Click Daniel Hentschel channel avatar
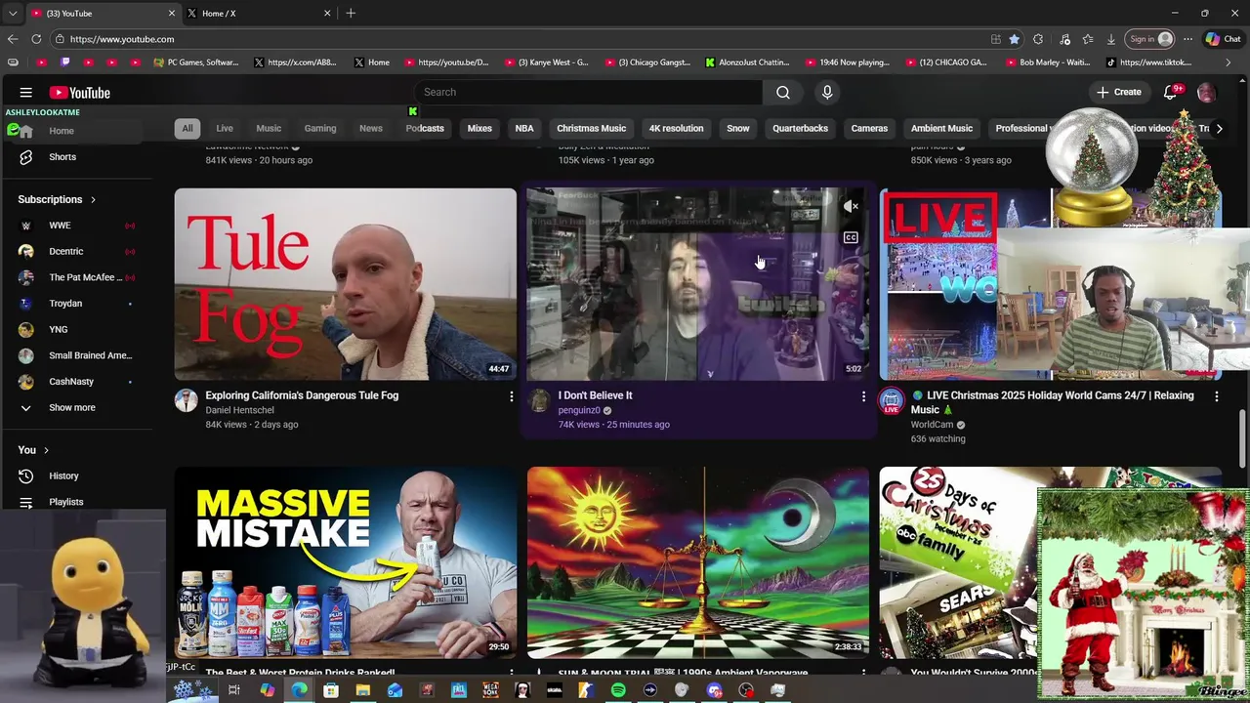The image size is (1250, 703). coord(186,400)
